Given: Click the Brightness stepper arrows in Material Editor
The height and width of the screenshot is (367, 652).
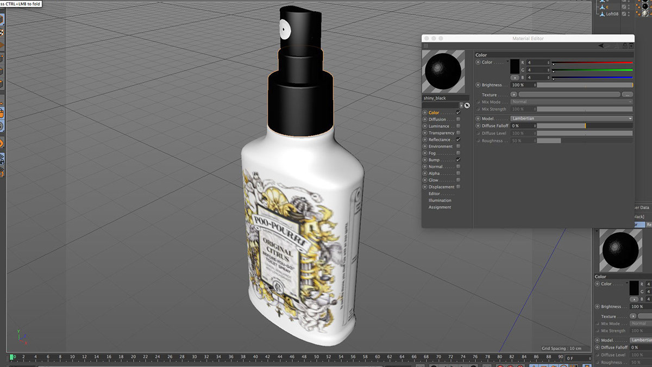Looking at the screenshot, I should point(535,85).
